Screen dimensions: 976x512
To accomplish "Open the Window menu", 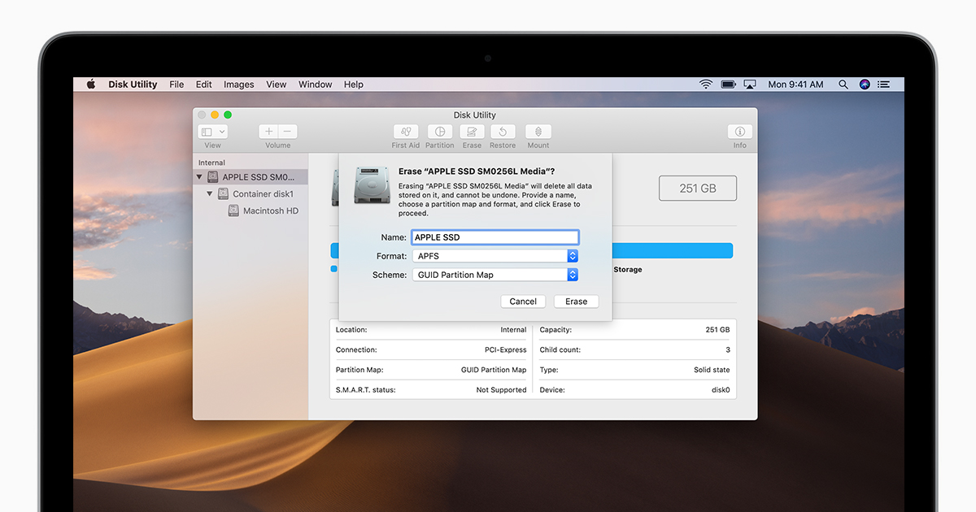I will pos(315,85).
